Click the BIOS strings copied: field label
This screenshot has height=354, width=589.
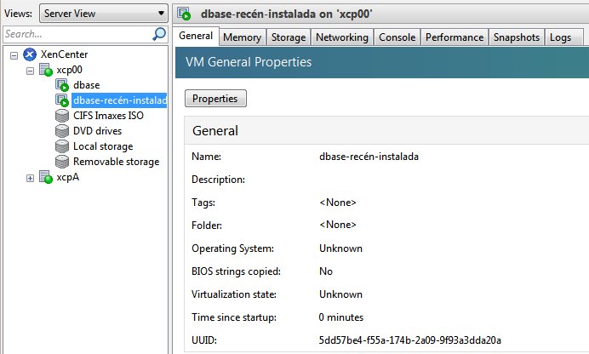[x=236, y=271]
